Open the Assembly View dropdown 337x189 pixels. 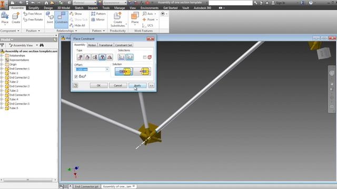pyautogui.click(x=37, y=45)
